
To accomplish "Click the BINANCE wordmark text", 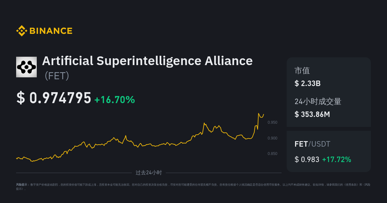I will [x=51, y=31].
